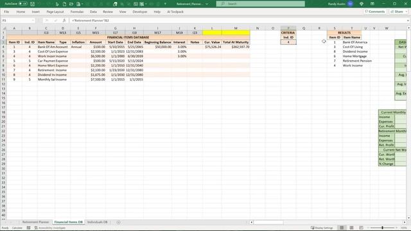The height and width of the screenshot is (231, 411).
Task: Open the Quick Access Toolbar customize arrow
Action: [165, 4]
